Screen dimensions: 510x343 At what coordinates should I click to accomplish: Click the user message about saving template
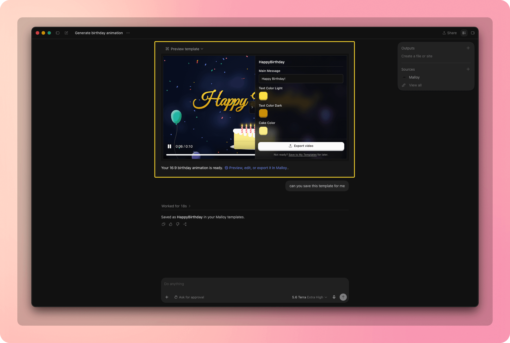click(x=317, y=186)
